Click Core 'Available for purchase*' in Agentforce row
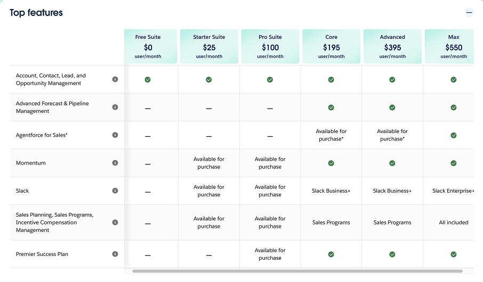Viewport: 483px width, 282px height. tap(331, 135)
